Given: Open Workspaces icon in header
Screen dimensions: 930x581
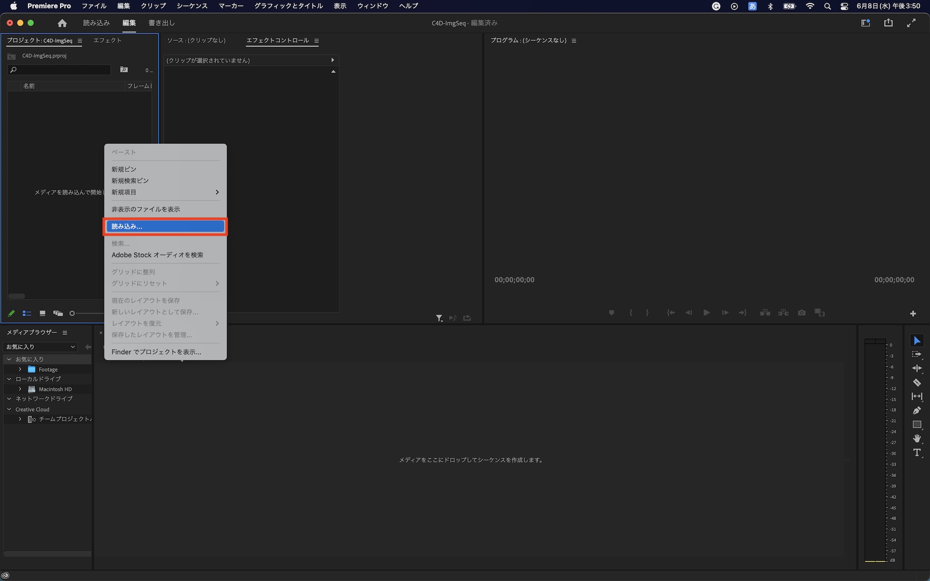Looking at the screenshot, I should 865,23.
